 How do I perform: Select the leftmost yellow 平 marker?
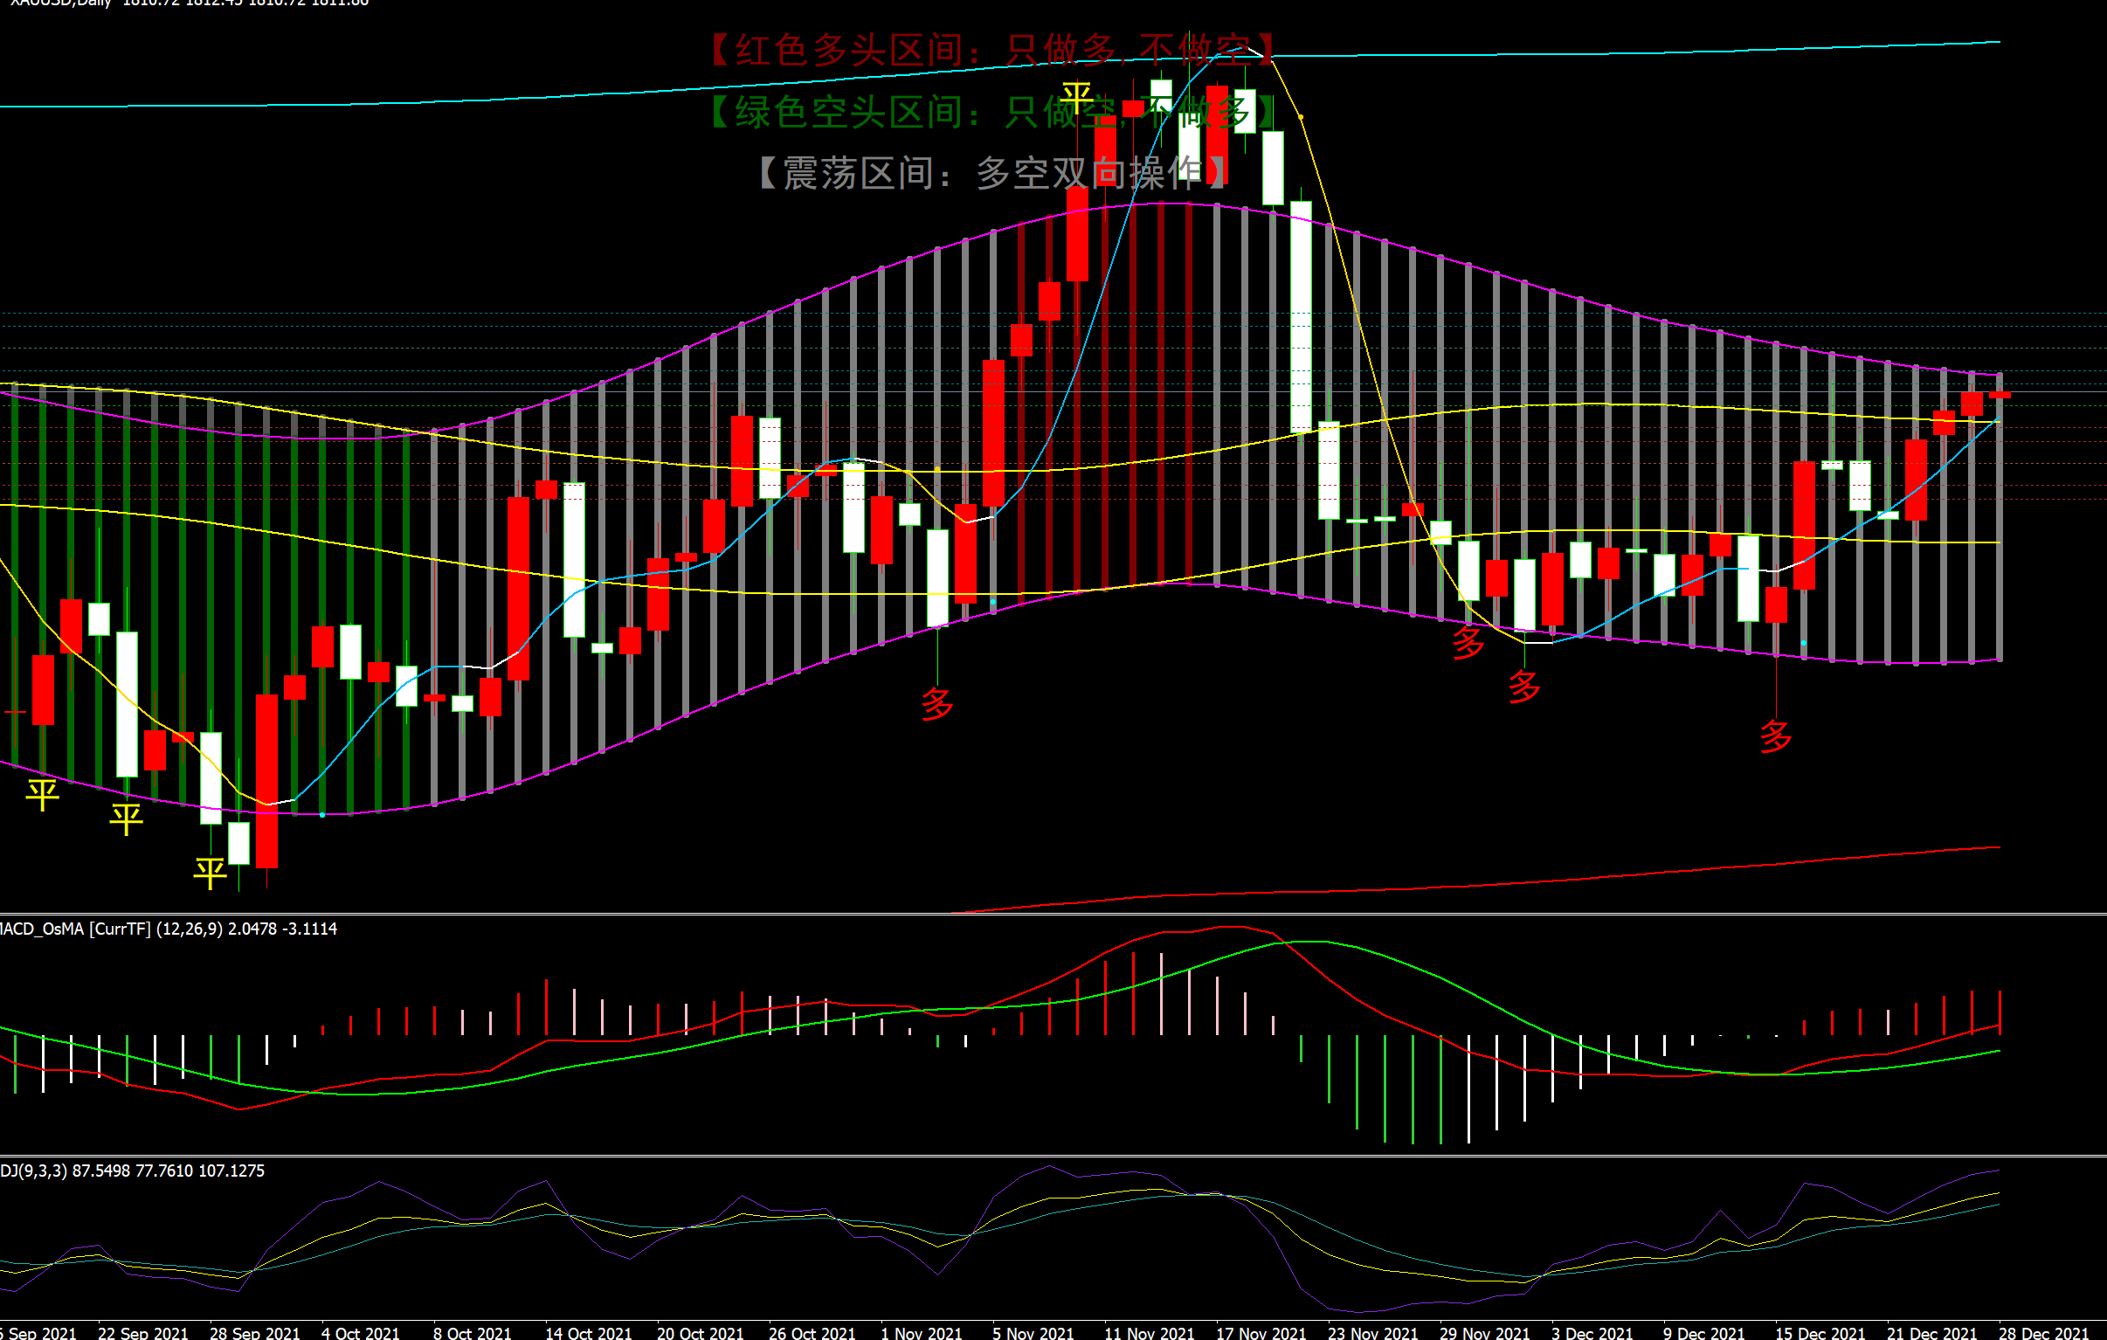42,794
